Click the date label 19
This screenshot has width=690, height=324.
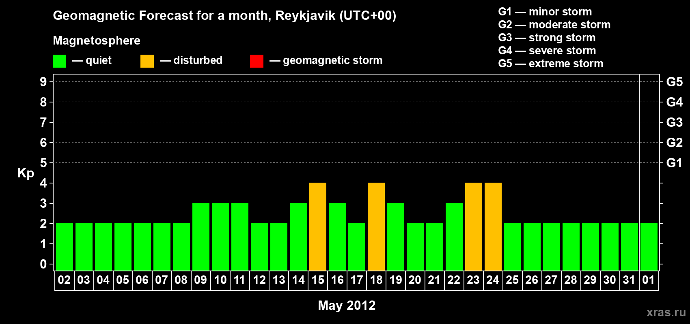point(395,280)
